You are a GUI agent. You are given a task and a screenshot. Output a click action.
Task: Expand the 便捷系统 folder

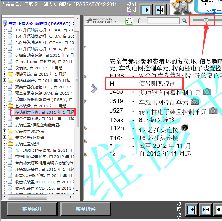point(4,74)
